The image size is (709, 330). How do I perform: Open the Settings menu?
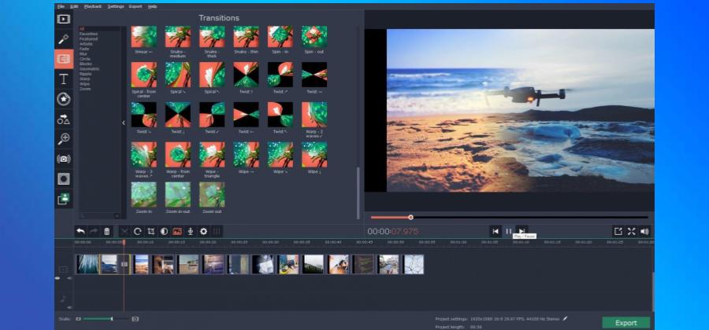(116, 6)
